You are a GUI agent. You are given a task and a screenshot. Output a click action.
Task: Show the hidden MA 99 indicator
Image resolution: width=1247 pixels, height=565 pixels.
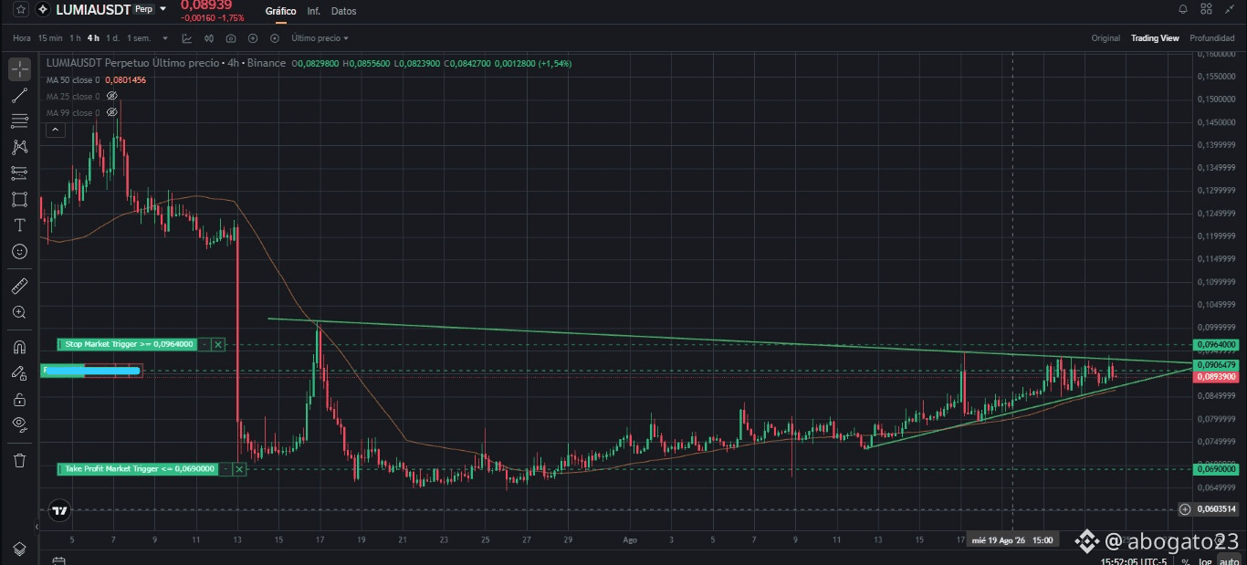click(112, 112)
